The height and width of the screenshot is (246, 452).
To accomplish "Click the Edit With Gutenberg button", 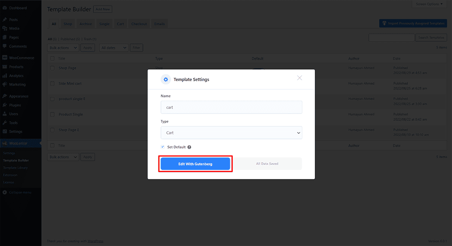I will pos(195,163).
